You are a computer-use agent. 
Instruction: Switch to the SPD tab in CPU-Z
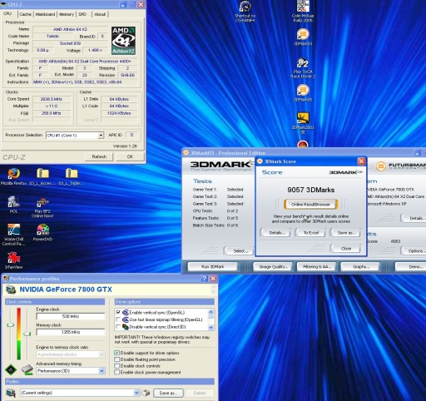pyautogui.click(x=82, y=14)
